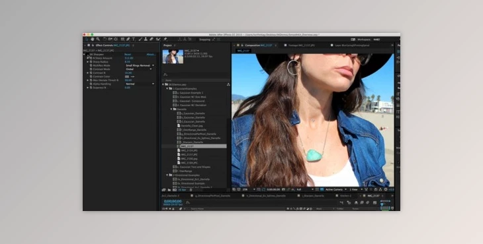The image size is (483, 244).
Task: Select the Rotation tool
Action: tap(105, 40)
